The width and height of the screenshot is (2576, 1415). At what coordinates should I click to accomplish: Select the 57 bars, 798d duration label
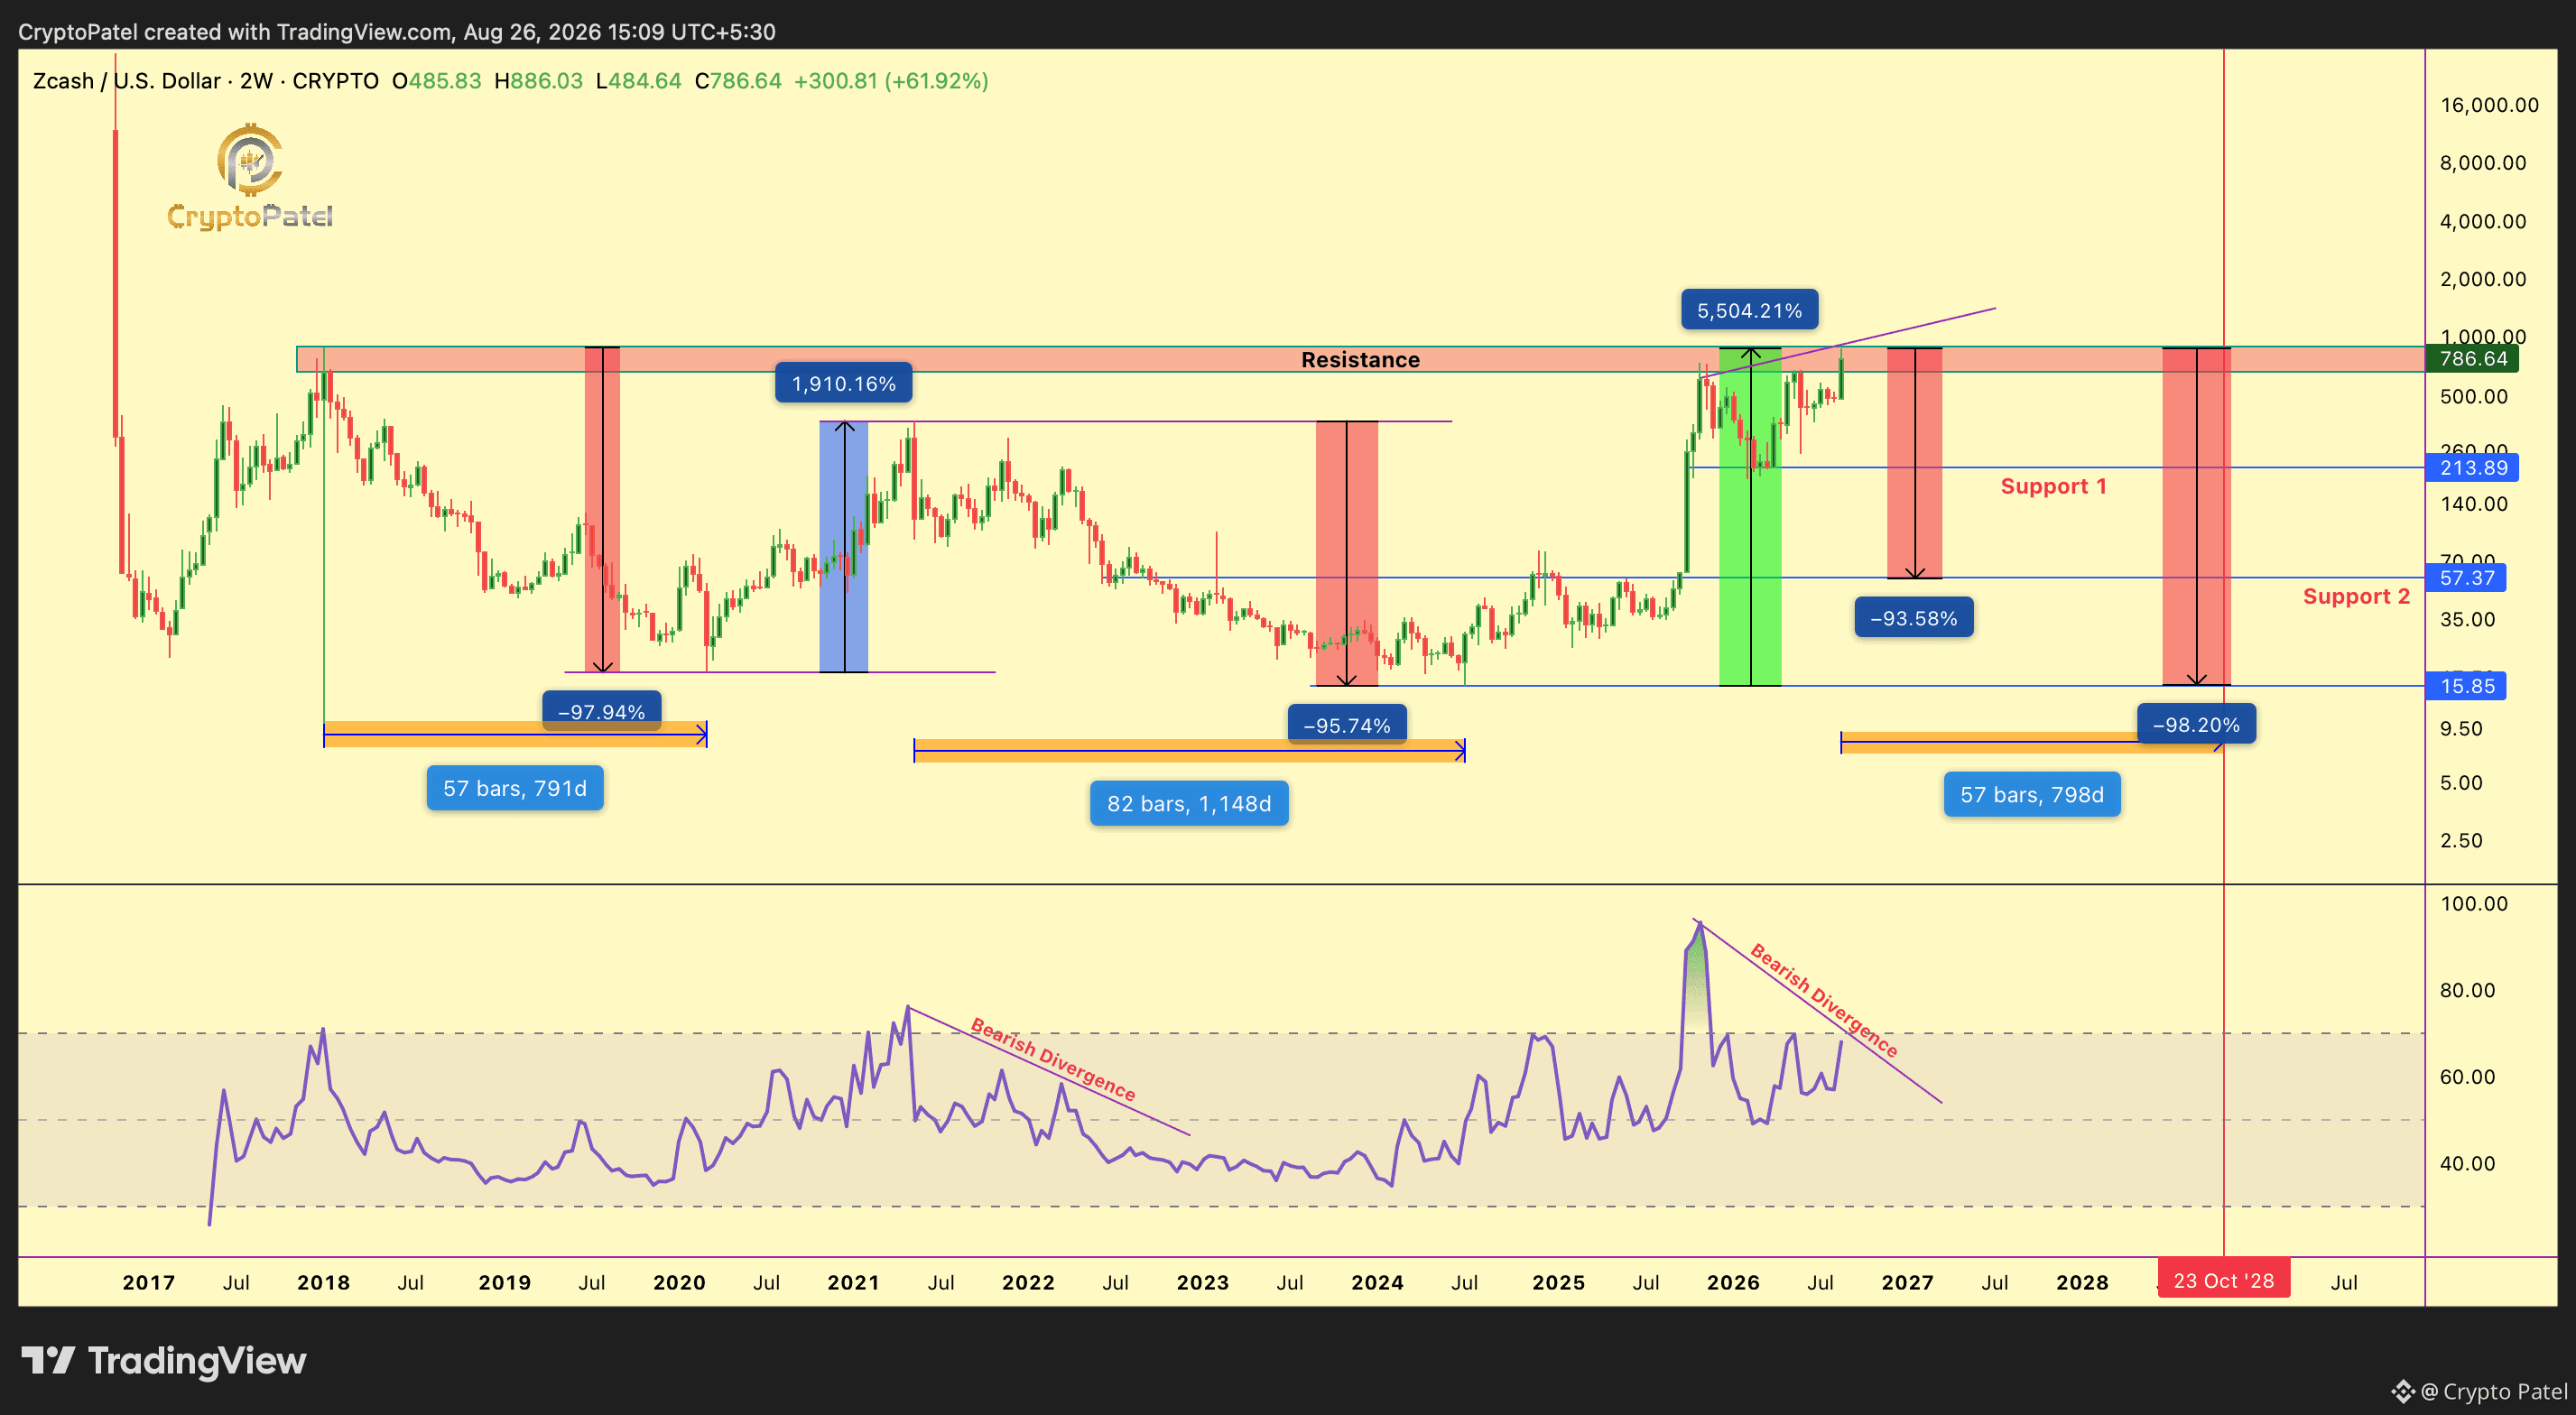click(2032, 795)
